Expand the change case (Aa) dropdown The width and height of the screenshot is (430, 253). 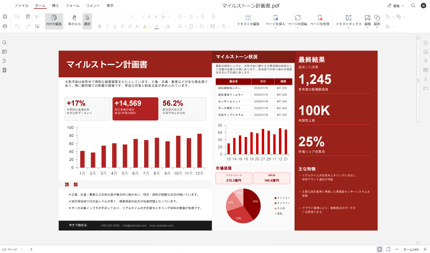coord(169,17)
